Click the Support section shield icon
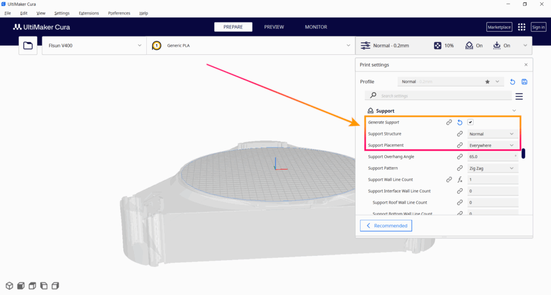 [x=370, y=111]
